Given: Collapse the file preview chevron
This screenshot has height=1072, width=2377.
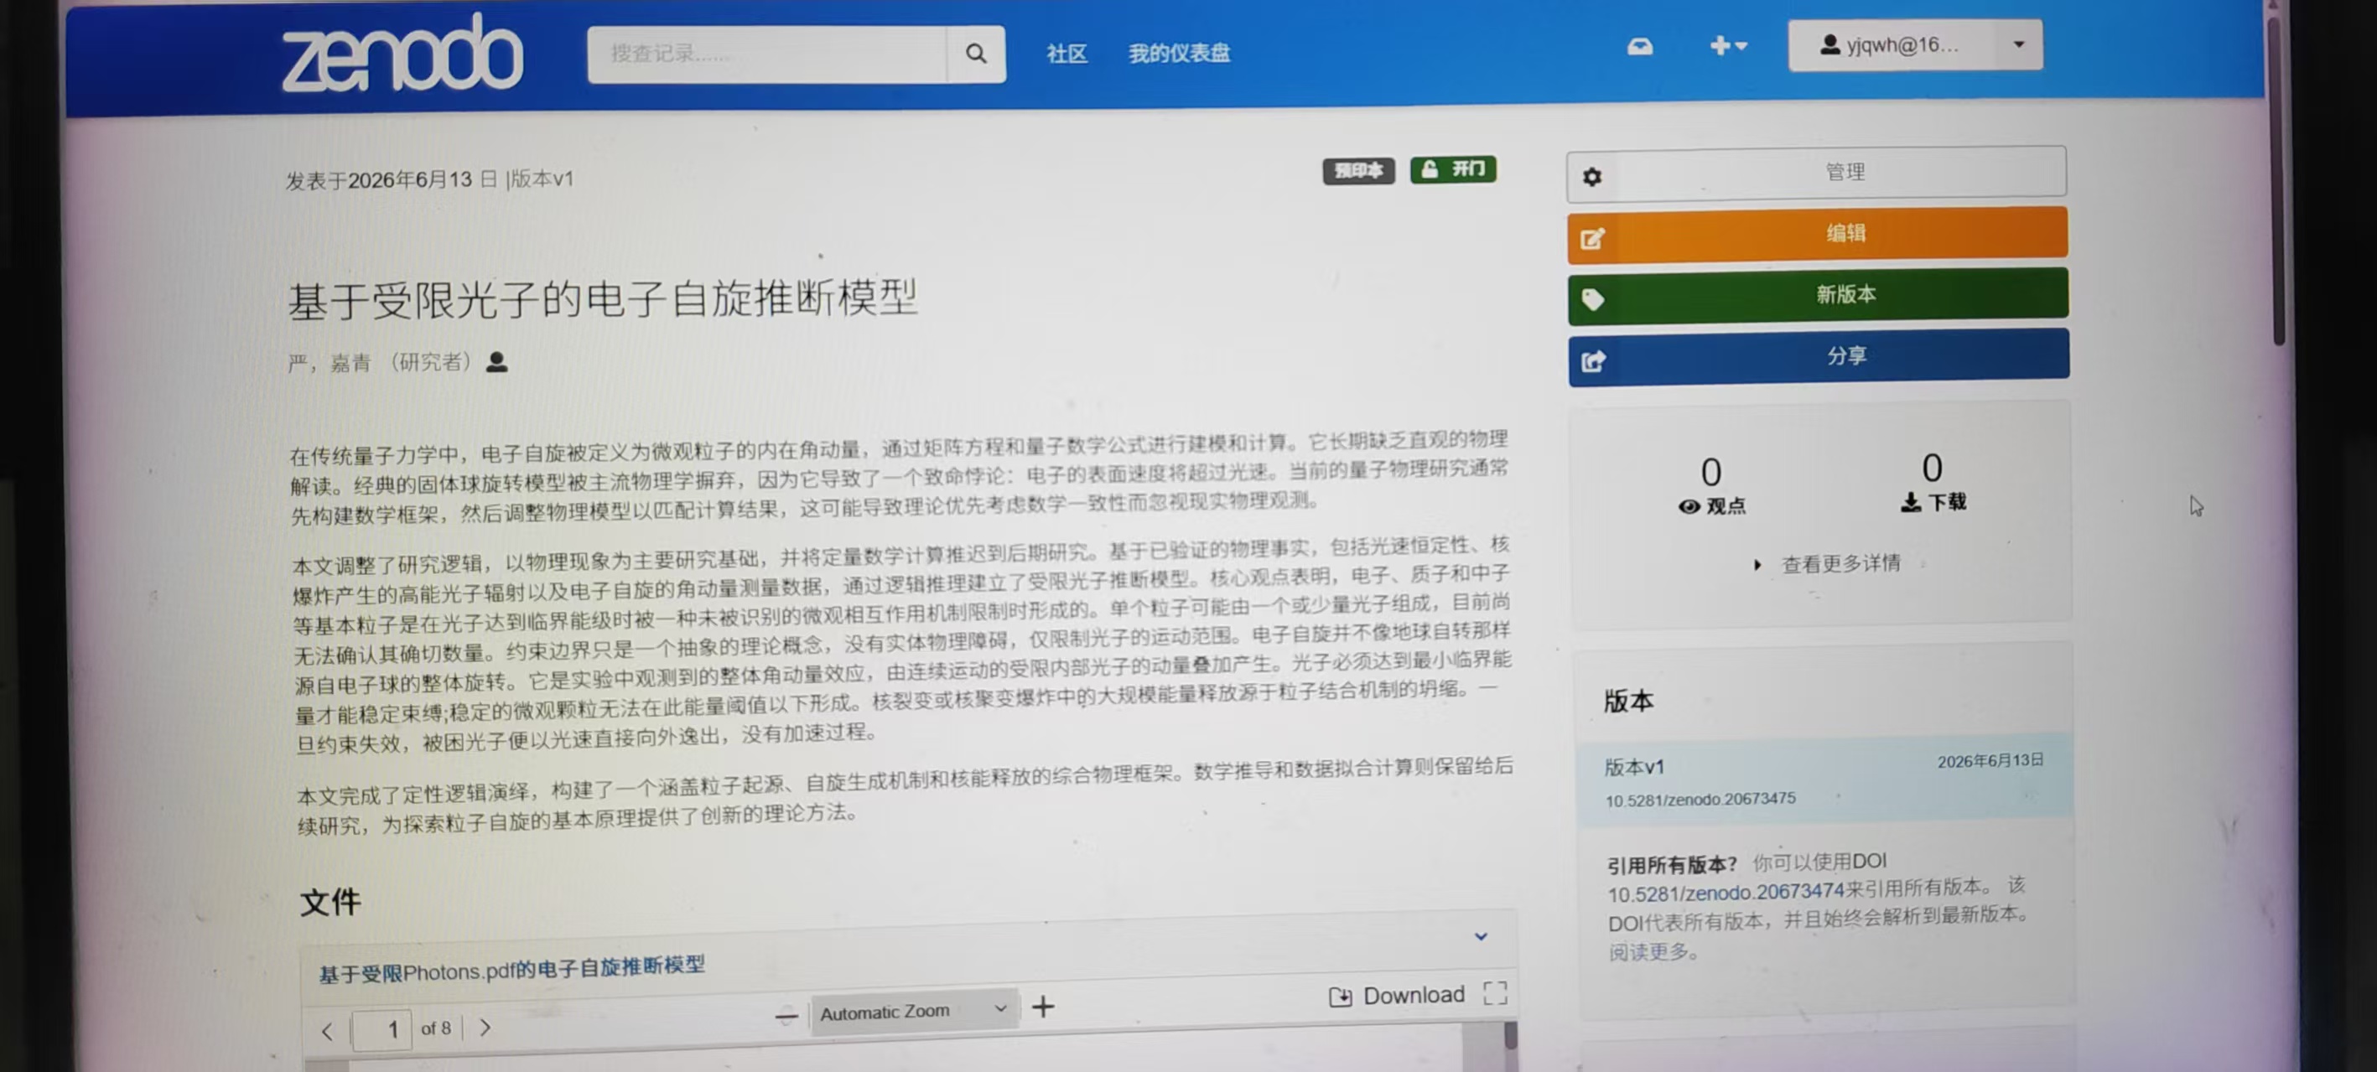Looking at the screenshot, I should coord(1480,936).
